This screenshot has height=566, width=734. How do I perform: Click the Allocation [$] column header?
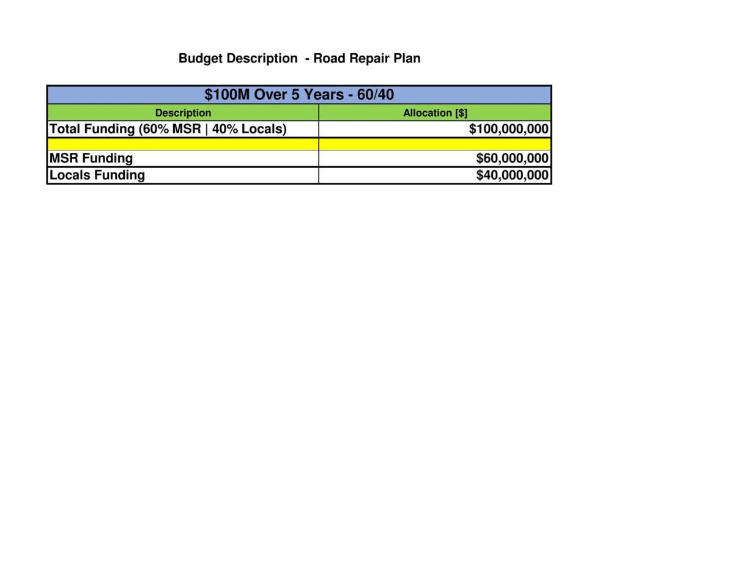tap(435, 112)
